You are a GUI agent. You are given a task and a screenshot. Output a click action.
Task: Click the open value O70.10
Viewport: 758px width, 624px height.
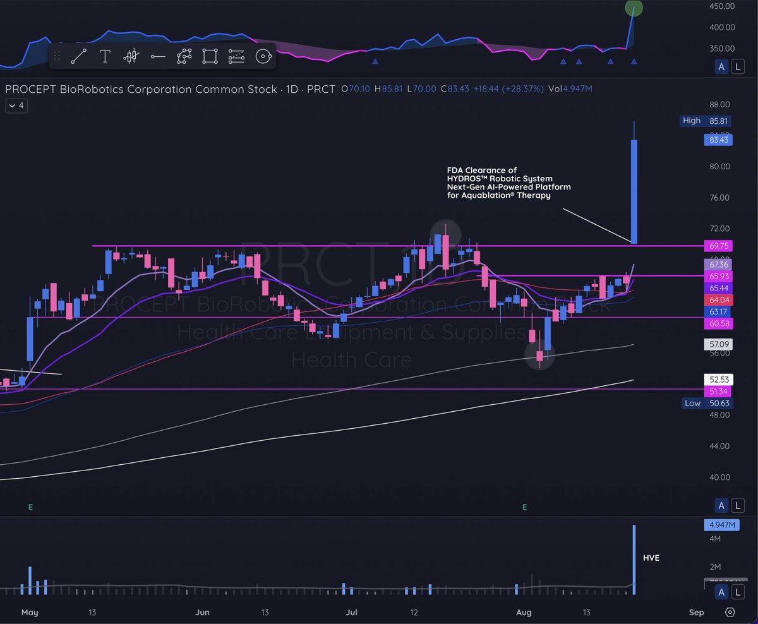[x=355, y=89]
